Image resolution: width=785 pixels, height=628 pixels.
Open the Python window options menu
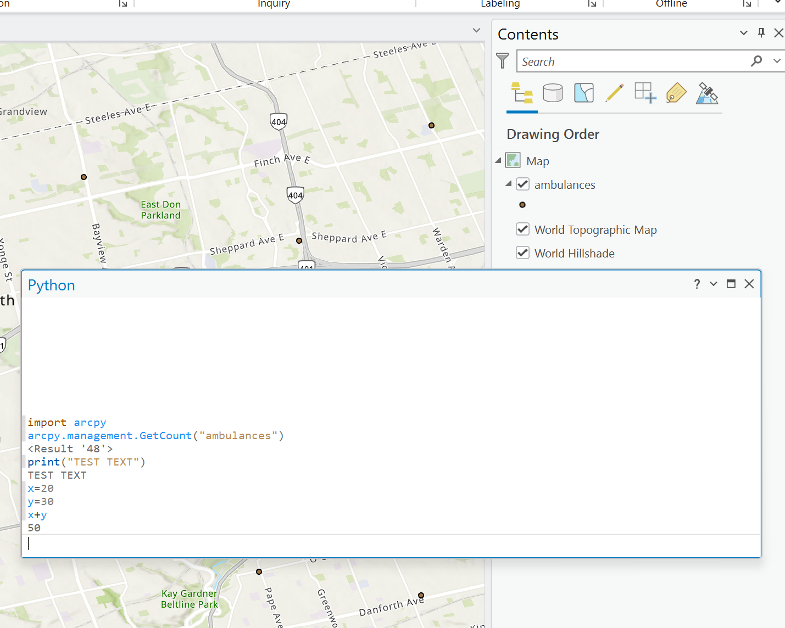point(714,284)
